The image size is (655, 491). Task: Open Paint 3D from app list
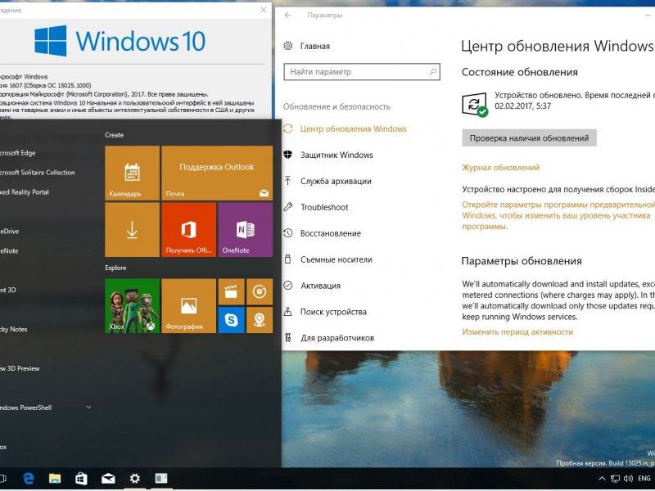pos(8,290)
